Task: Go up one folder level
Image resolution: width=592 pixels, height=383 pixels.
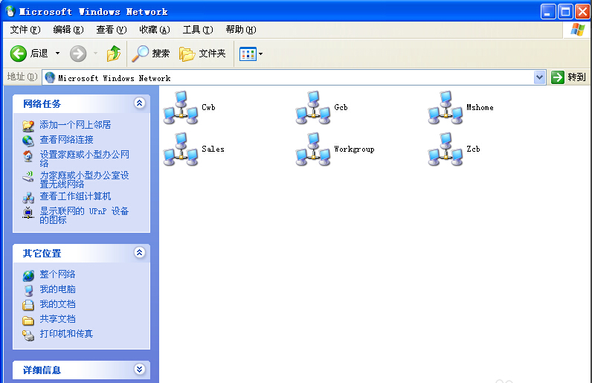Action: tap(113, 54)
